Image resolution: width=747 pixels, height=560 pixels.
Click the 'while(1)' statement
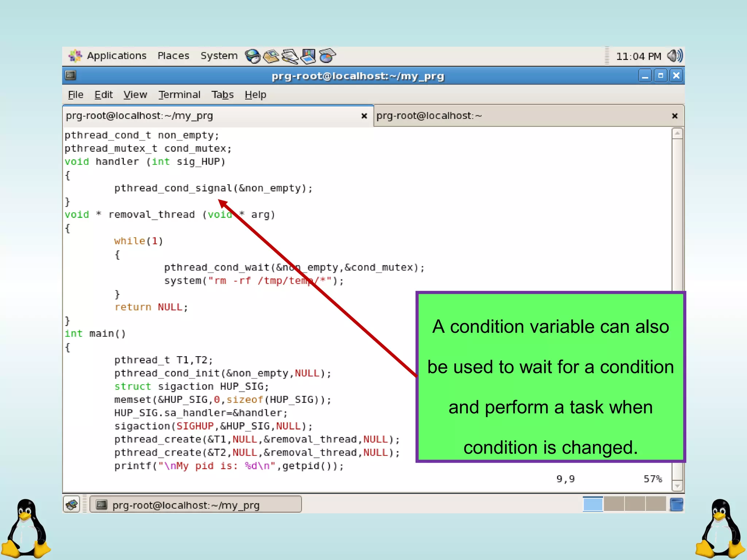[x=139, y=241]
